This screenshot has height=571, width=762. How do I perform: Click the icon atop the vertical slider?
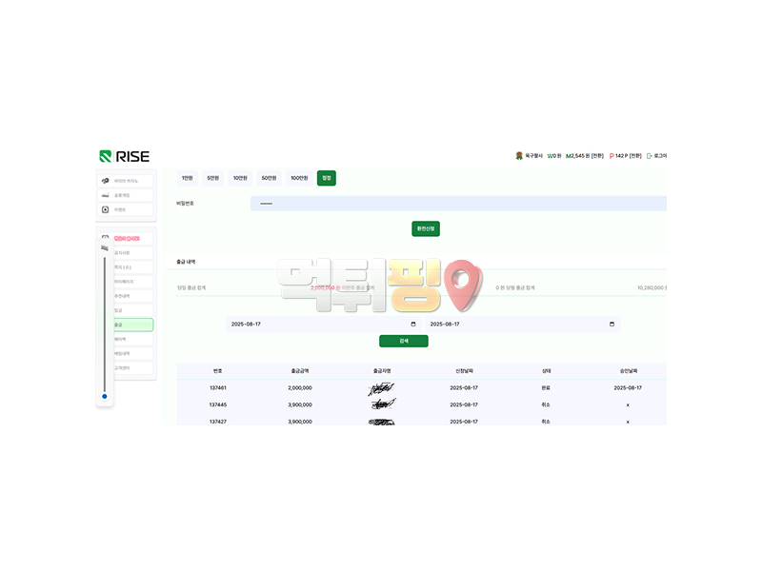(x=105, y=248)
